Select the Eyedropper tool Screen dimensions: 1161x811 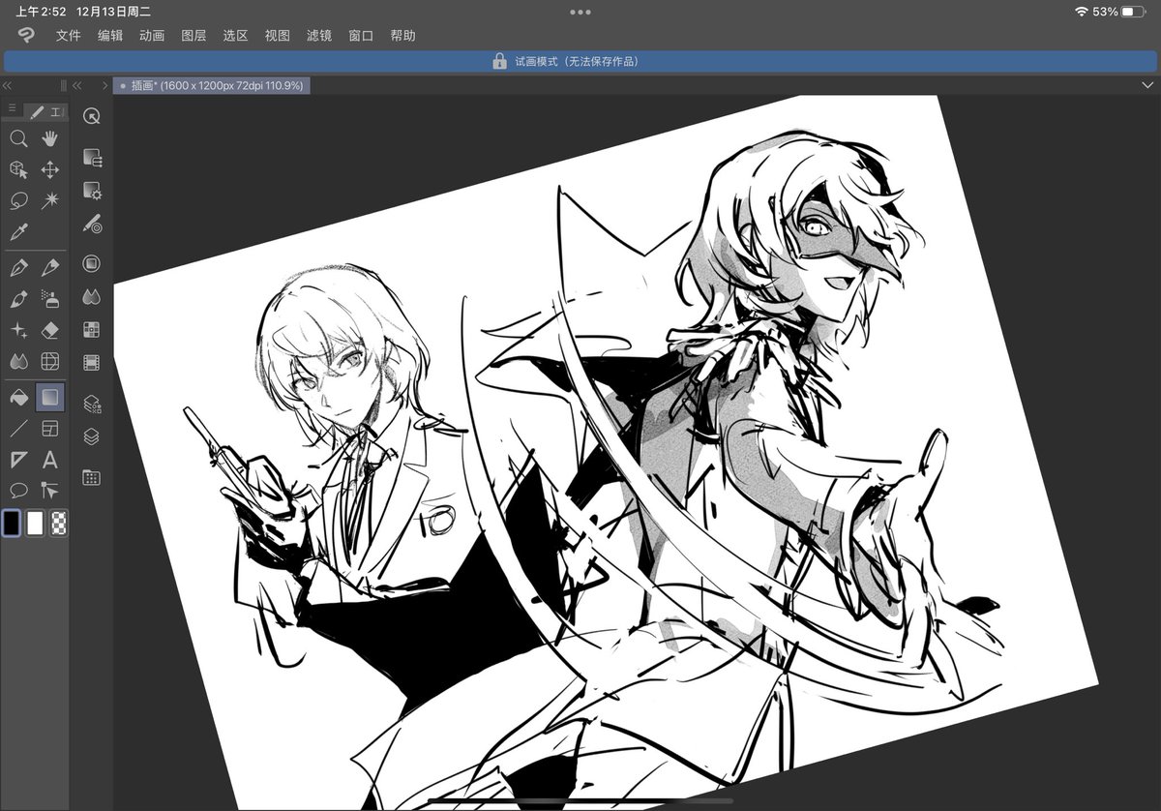[x=18, y=231]
